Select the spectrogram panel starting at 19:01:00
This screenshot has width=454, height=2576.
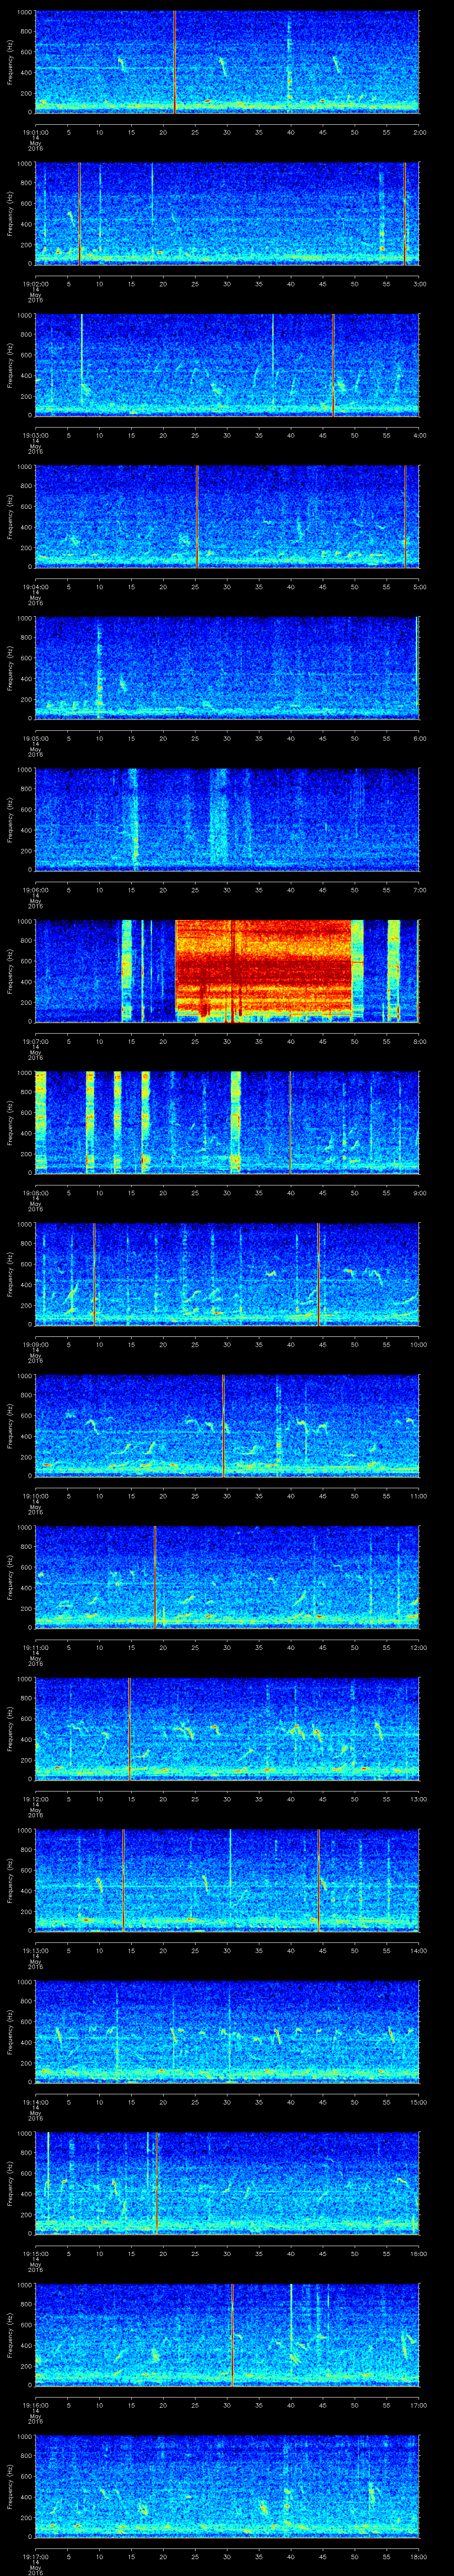point(227,62)
